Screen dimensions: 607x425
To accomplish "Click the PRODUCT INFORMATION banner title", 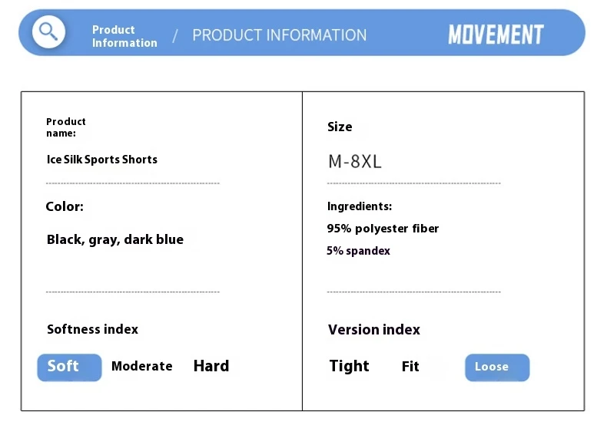I will coord(279,35).
